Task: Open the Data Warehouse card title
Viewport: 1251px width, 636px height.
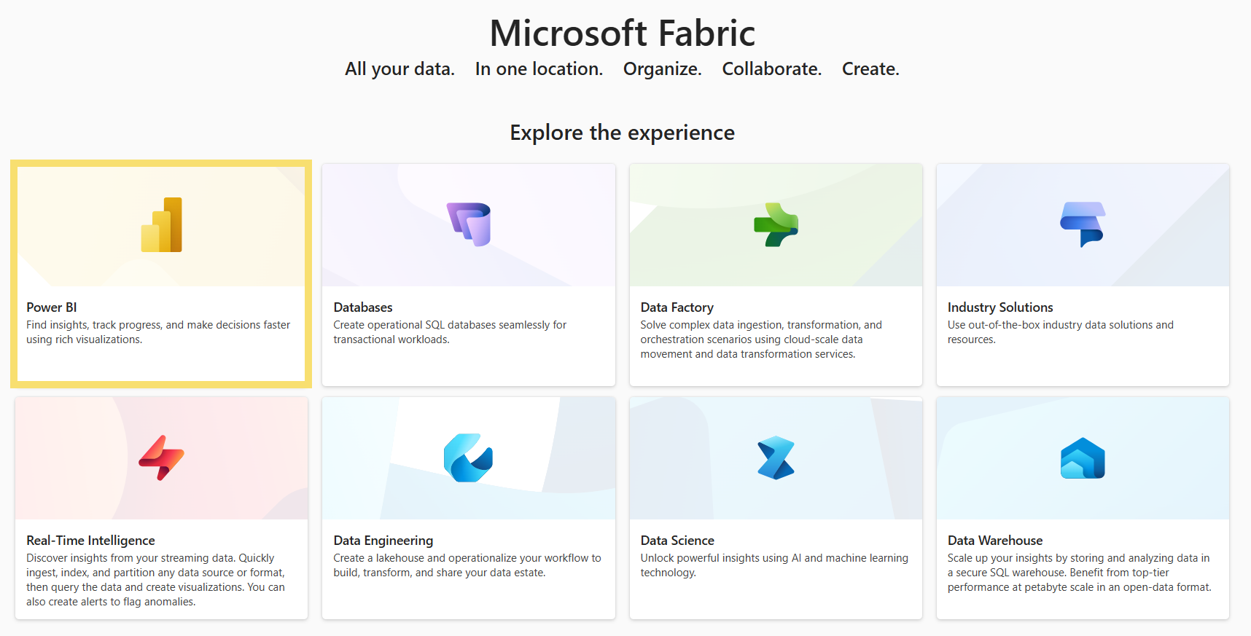Action: pyautogui.click(x=995, y=541)
